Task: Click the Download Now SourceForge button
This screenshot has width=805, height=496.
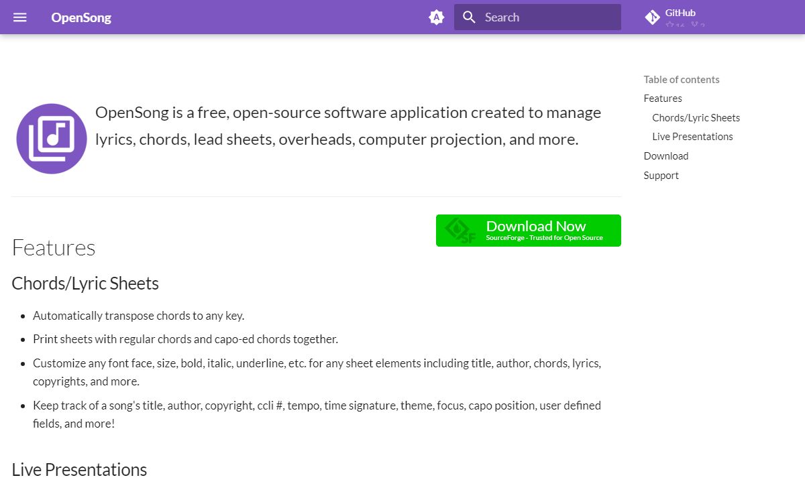Action: (529, 231)
